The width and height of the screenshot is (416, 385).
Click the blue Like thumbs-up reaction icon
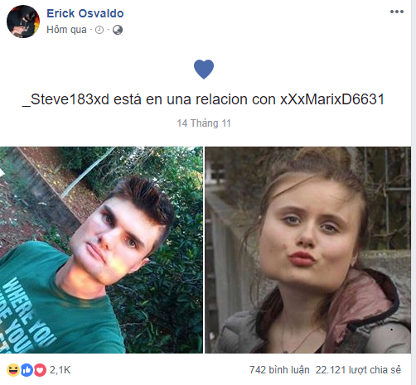click(27, 370)
